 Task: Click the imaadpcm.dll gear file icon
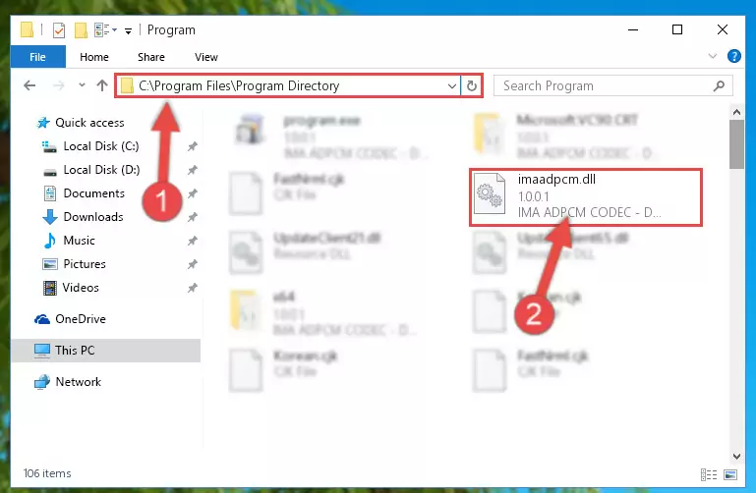pos(490,194)
